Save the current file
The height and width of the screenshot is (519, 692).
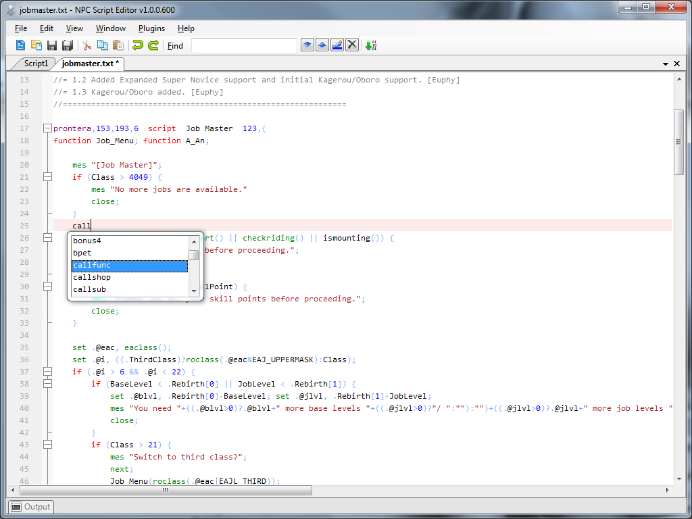(x=52, y=45)
